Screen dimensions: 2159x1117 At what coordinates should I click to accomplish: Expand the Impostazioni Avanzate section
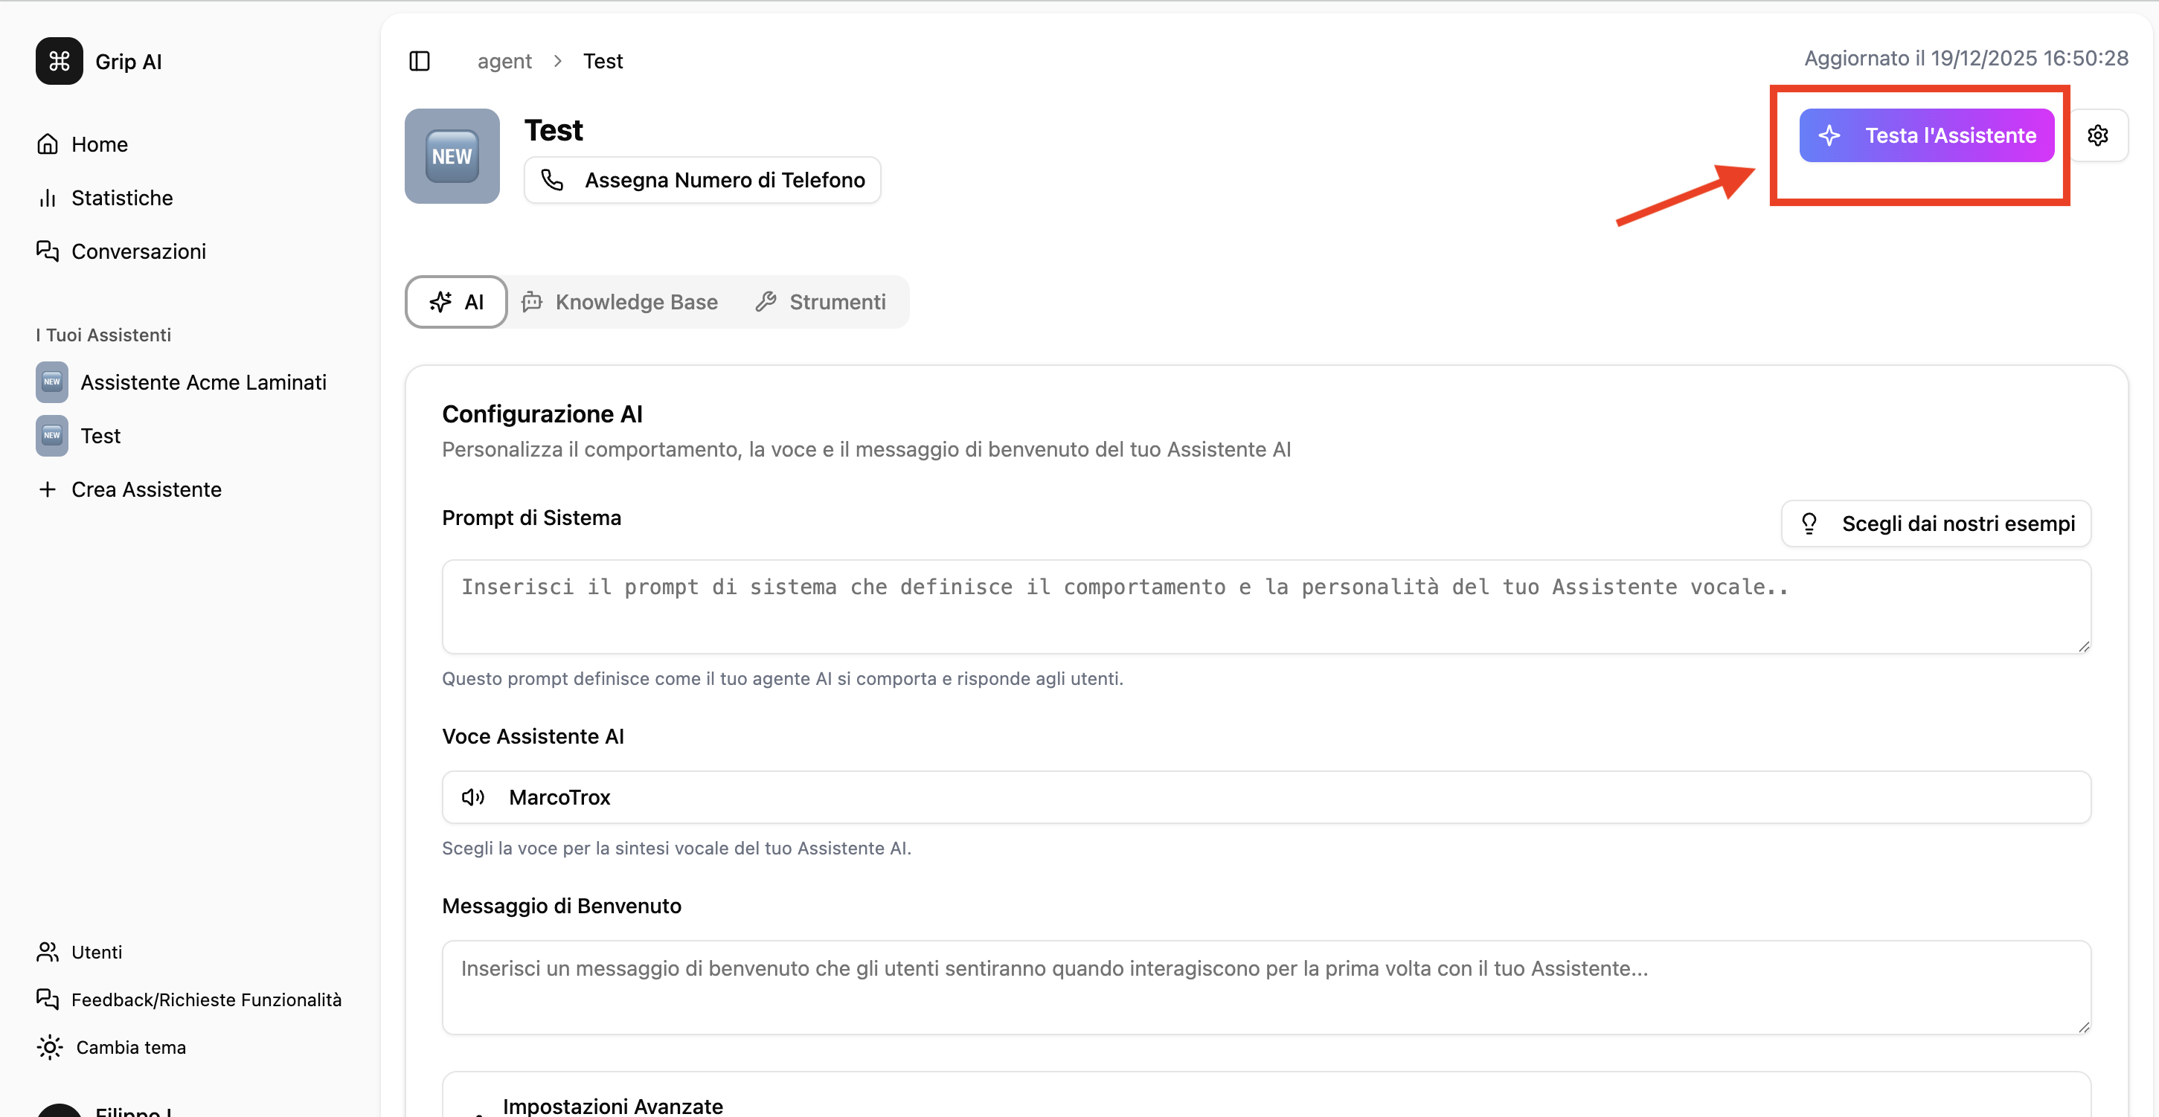click(613, 1105)
